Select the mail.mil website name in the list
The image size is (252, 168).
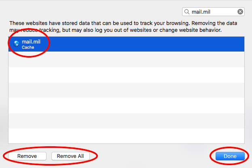(30, 41)
